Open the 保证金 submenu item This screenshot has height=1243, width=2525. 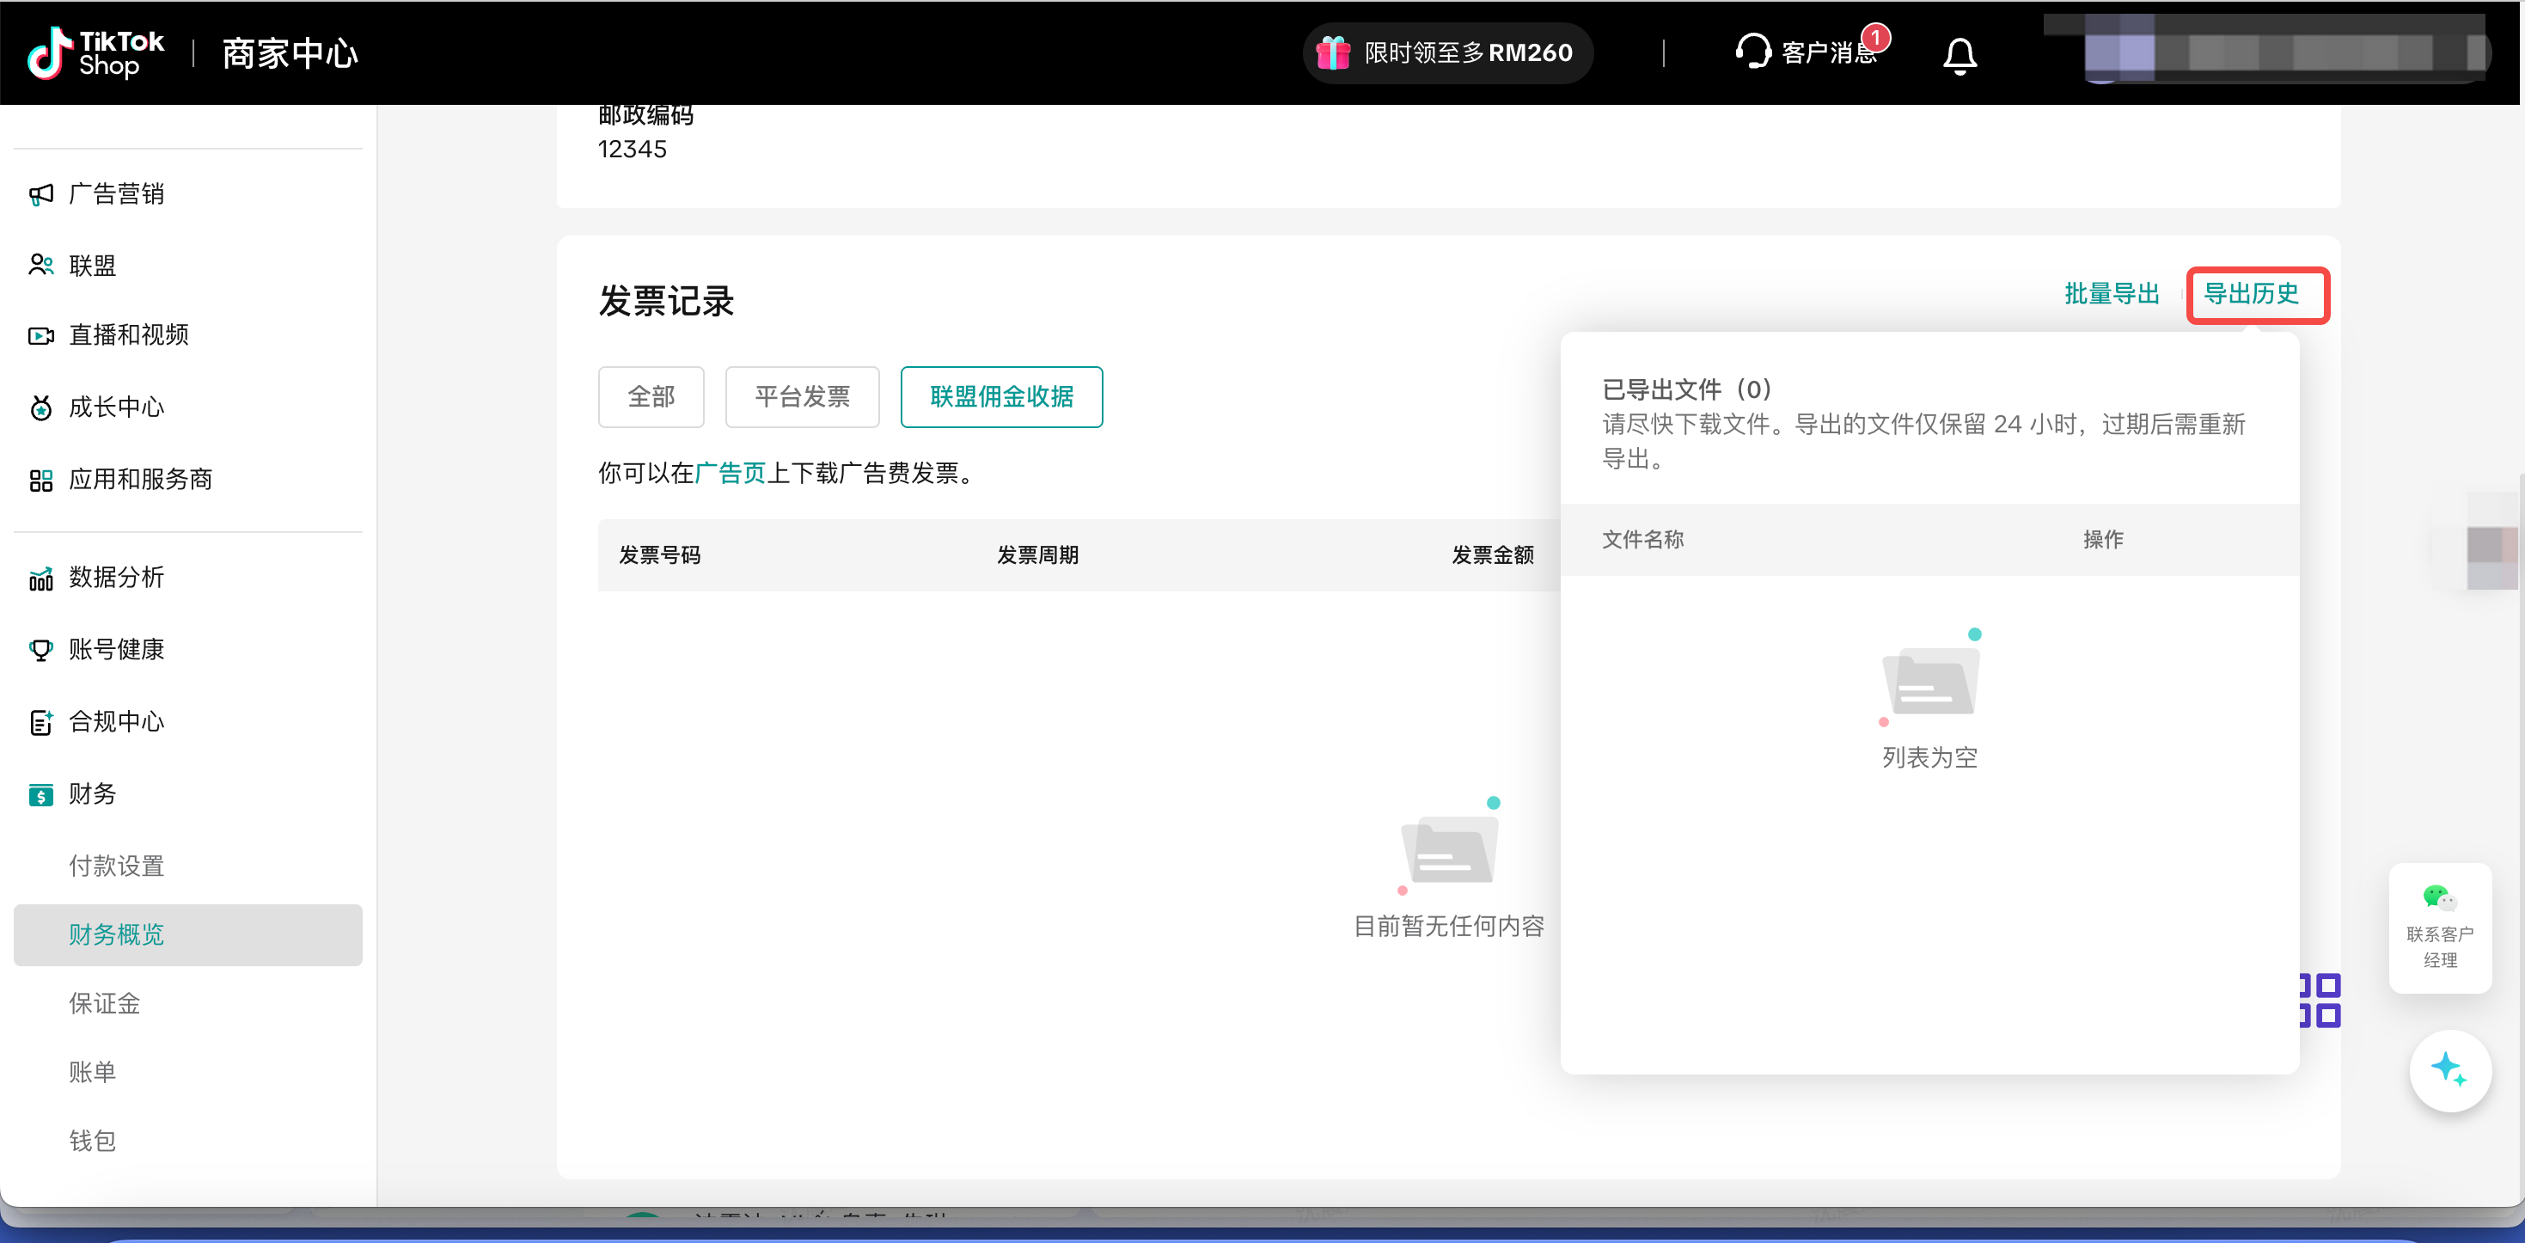[104, 1003]
